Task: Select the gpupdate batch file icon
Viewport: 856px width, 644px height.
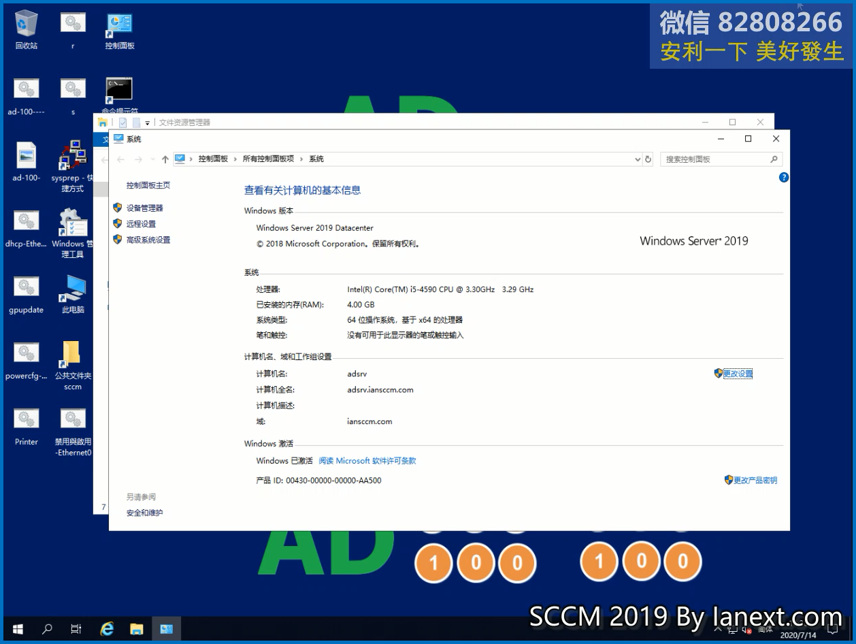Action: coord(26,295)
